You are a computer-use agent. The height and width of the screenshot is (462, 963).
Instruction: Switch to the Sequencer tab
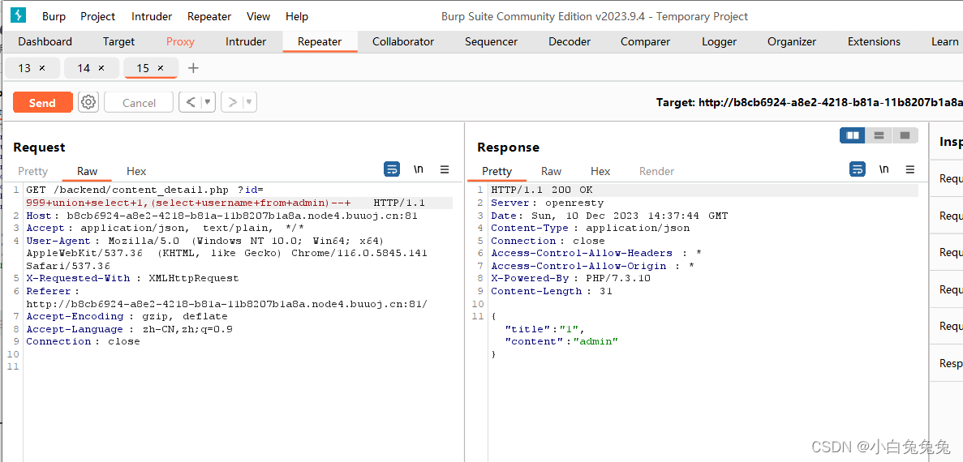click(492, 41)
